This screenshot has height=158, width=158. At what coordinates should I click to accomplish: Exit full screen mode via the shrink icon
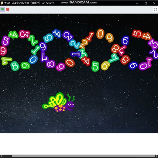pyautogui.click(x=156, y=9)
